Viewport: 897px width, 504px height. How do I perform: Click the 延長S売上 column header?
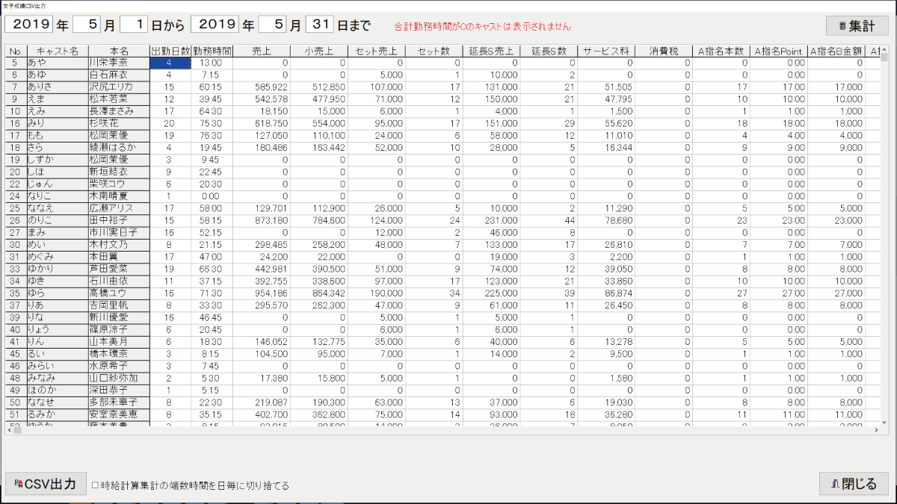click(x=491, y=52)
